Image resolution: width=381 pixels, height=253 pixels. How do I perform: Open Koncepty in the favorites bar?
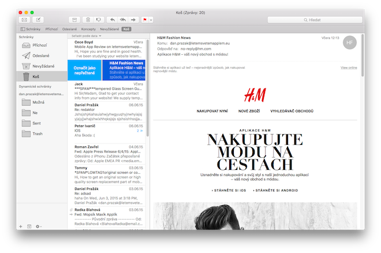[88, 29]
